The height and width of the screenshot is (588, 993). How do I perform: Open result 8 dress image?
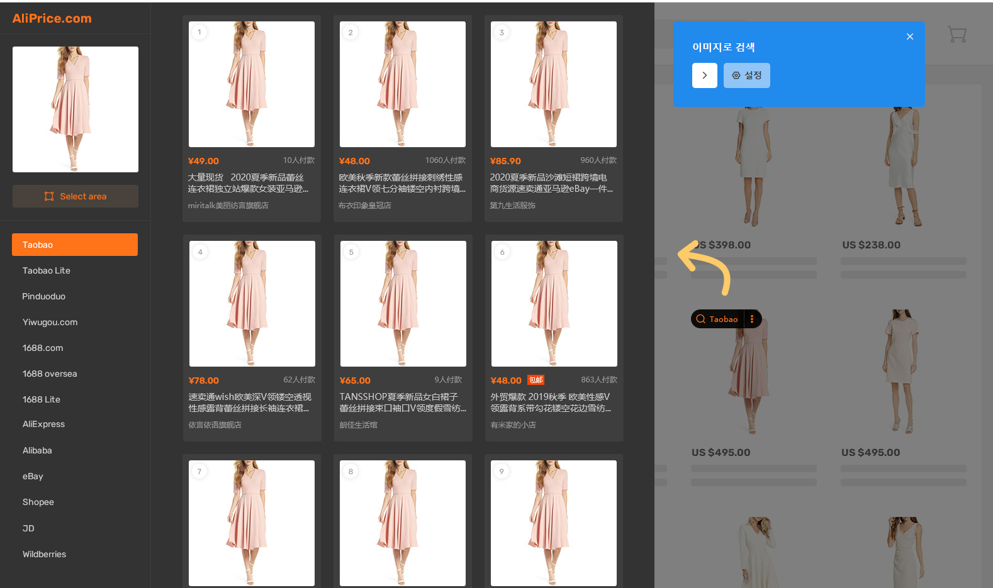point(403,523)
